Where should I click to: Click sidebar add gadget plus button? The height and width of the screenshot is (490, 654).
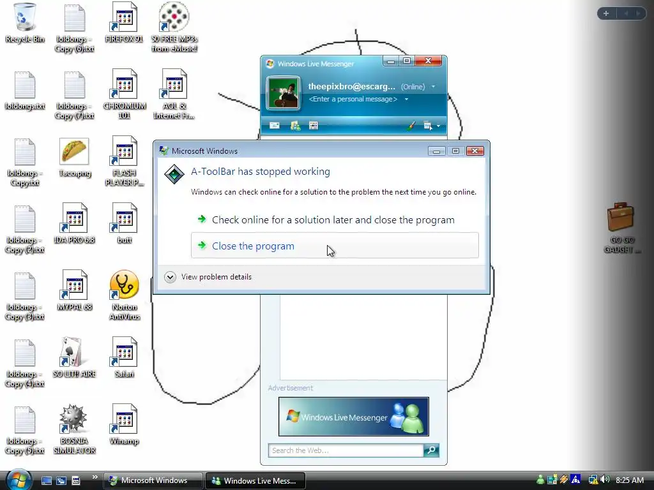tap(606, 13)
